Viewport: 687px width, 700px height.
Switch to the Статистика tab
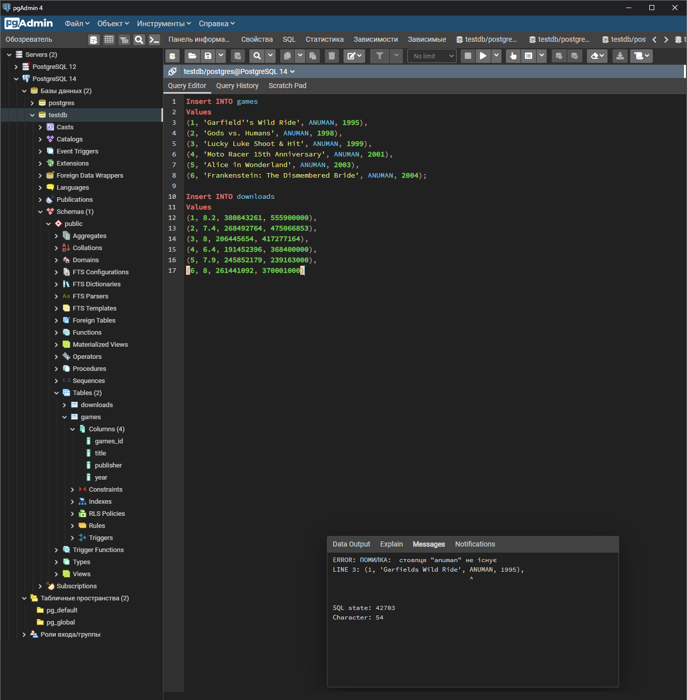point(324,39)
